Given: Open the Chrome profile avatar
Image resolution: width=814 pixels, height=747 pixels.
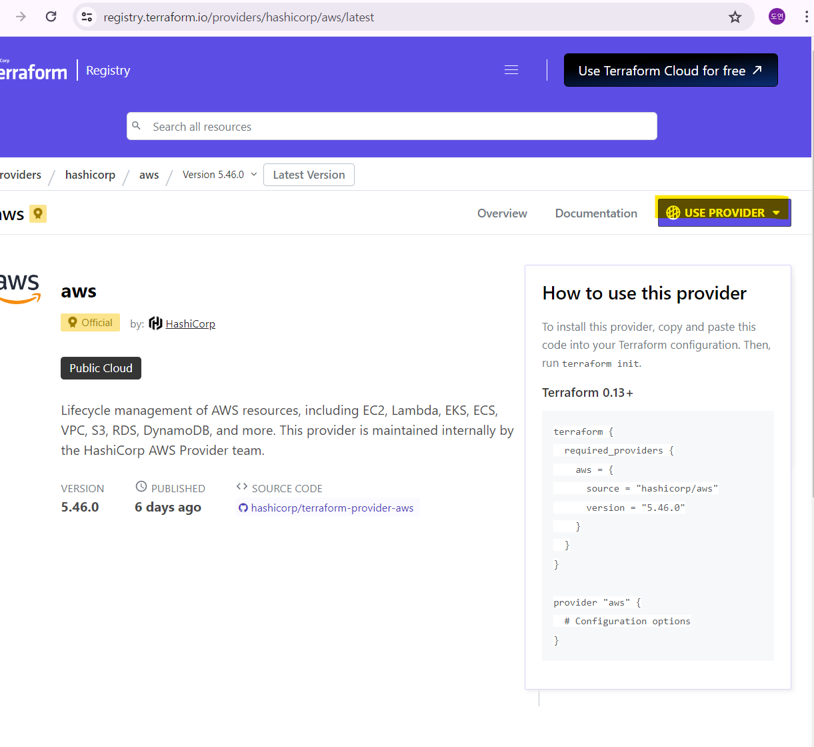Looking at the screenshot, I should (777, 17).
